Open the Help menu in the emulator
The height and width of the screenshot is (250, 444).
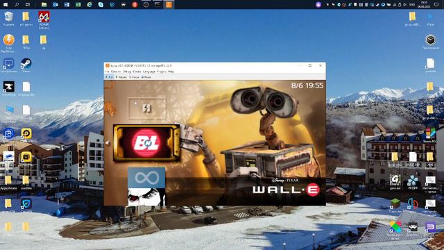[171, 72]
